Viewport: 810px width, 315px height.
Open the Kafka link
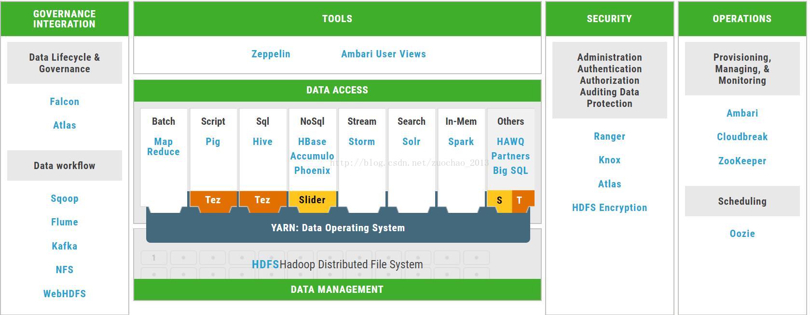pyautogui.click(x=64, y=246)
